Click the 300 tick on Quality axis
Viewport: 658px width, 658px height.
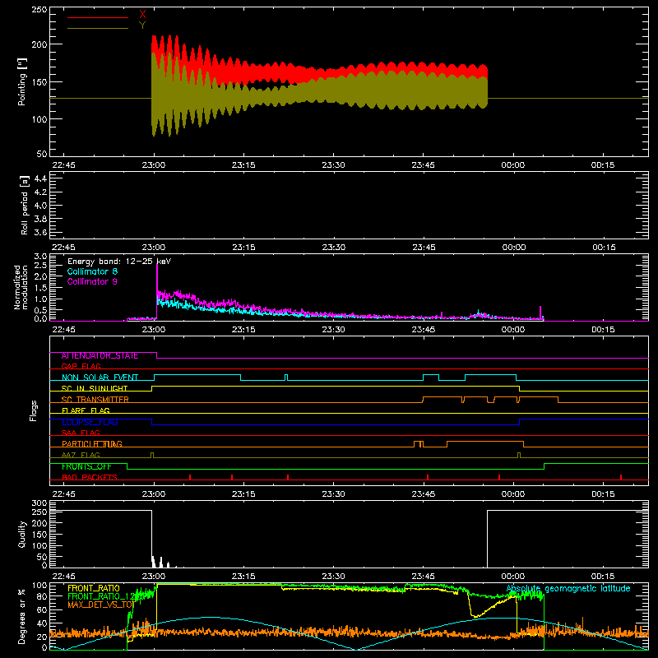pyautogui.click(x=39, y=503)
